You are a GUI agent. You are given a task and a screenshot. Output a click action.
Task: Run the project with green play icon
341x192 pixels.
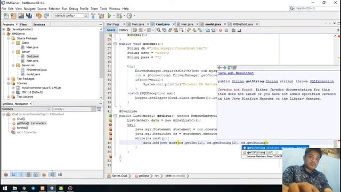(109, 15)
